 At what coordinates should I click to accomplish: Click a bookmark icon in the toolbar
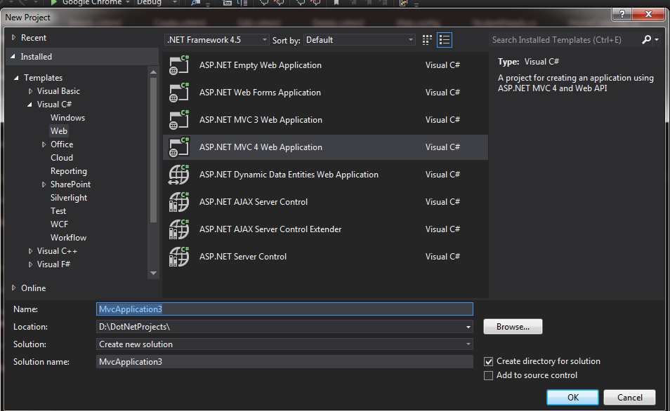click(336, 4)
